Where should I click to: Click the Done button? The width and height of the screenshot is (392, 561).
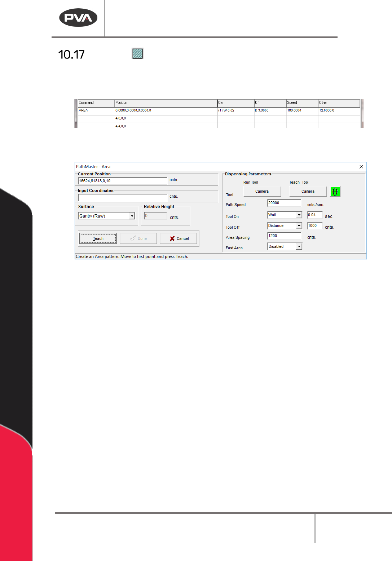point(138,238)
